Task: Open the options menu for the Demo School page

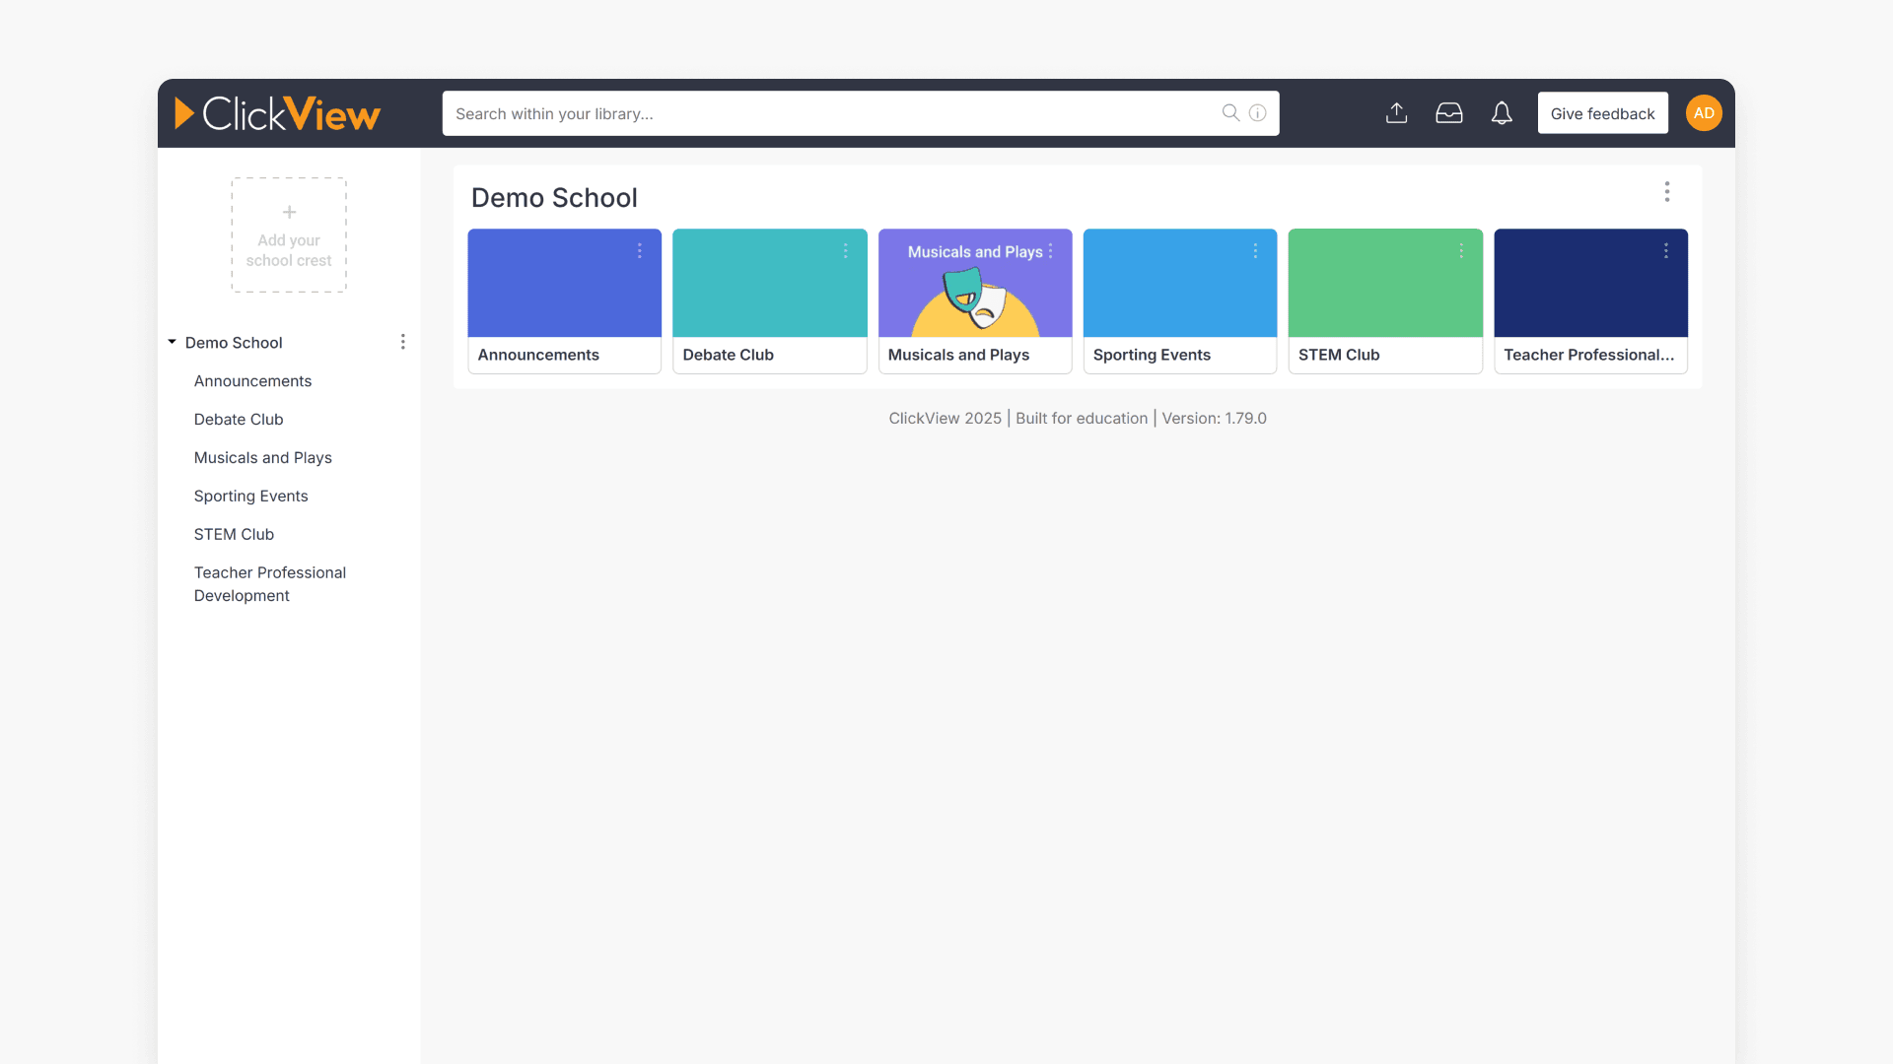Action: [x=1667, y=192]
